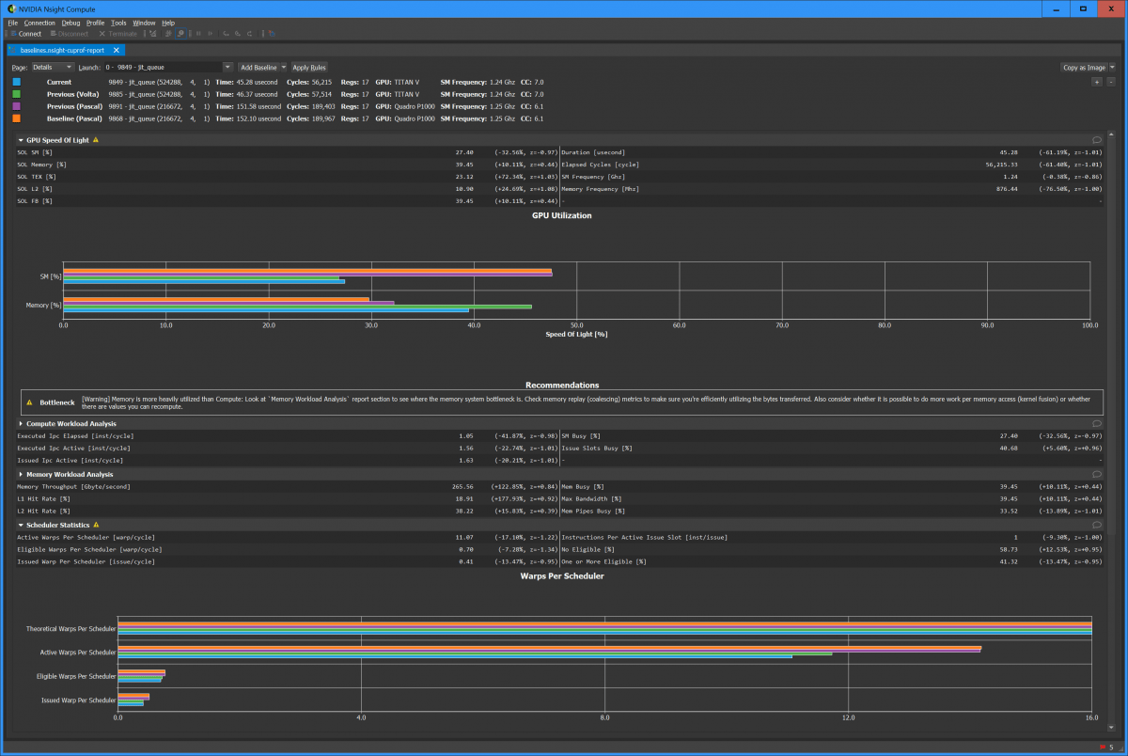Click the 'Previous (Volta)' row label

(x=73, y=95)
